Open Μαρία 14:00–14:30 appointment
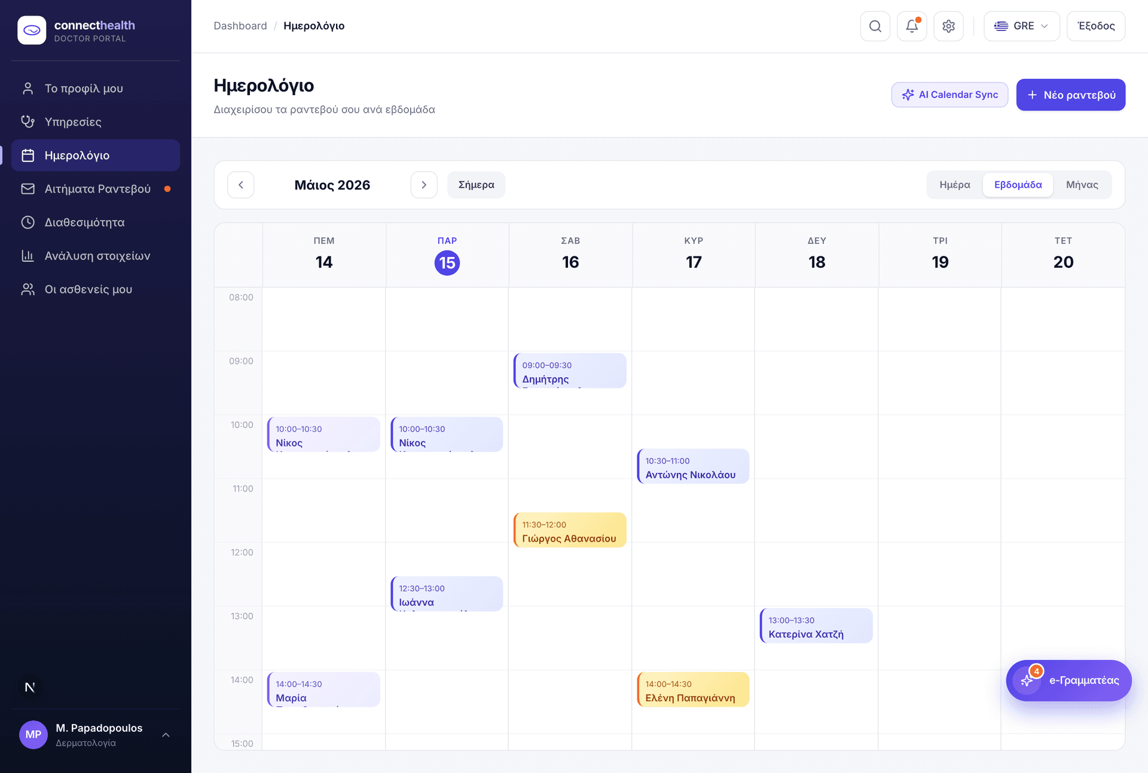This screenshot has height=773, width=1148. point(323,690)
